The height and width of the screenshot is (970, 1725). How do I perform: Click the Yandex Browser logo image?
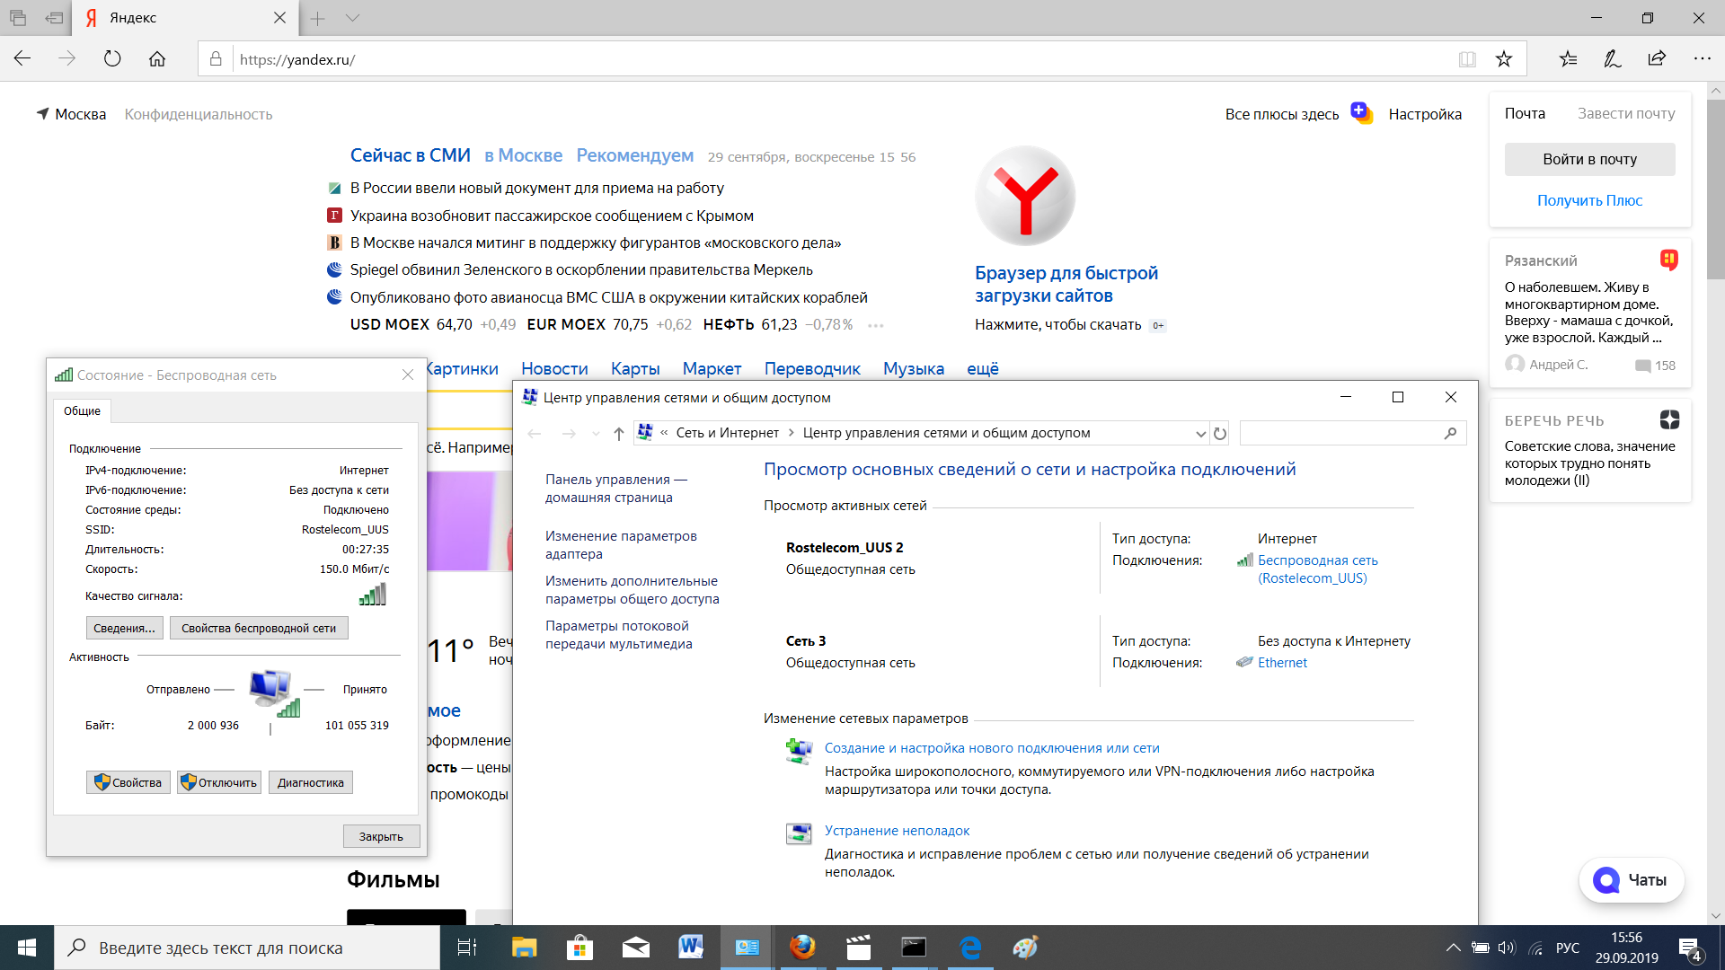coord(1025,196)
